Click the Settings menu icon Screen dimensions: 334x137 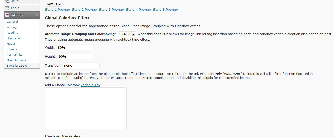[x=7, y=15]
